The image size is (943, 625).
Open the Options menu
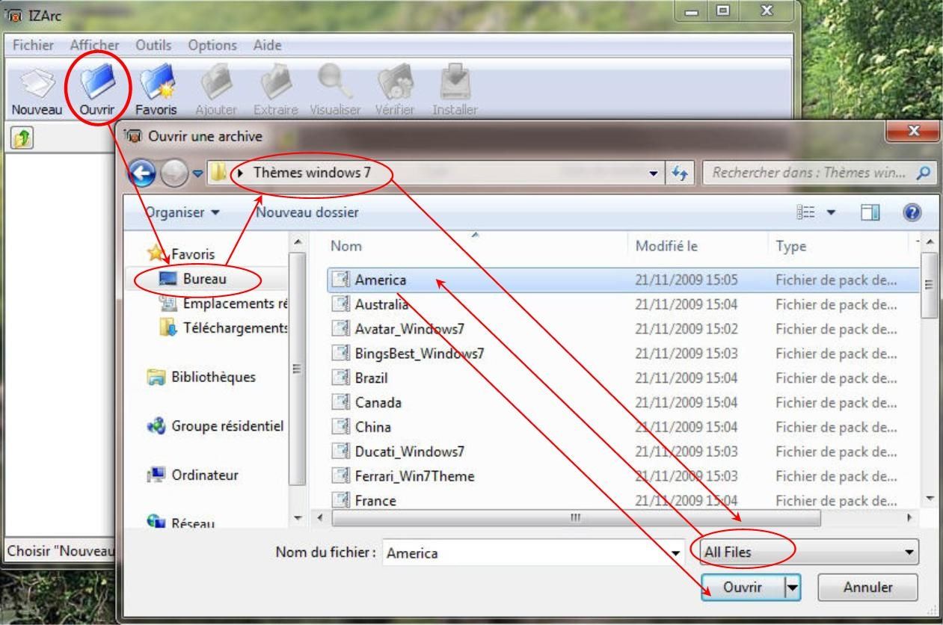click(212, 45)
